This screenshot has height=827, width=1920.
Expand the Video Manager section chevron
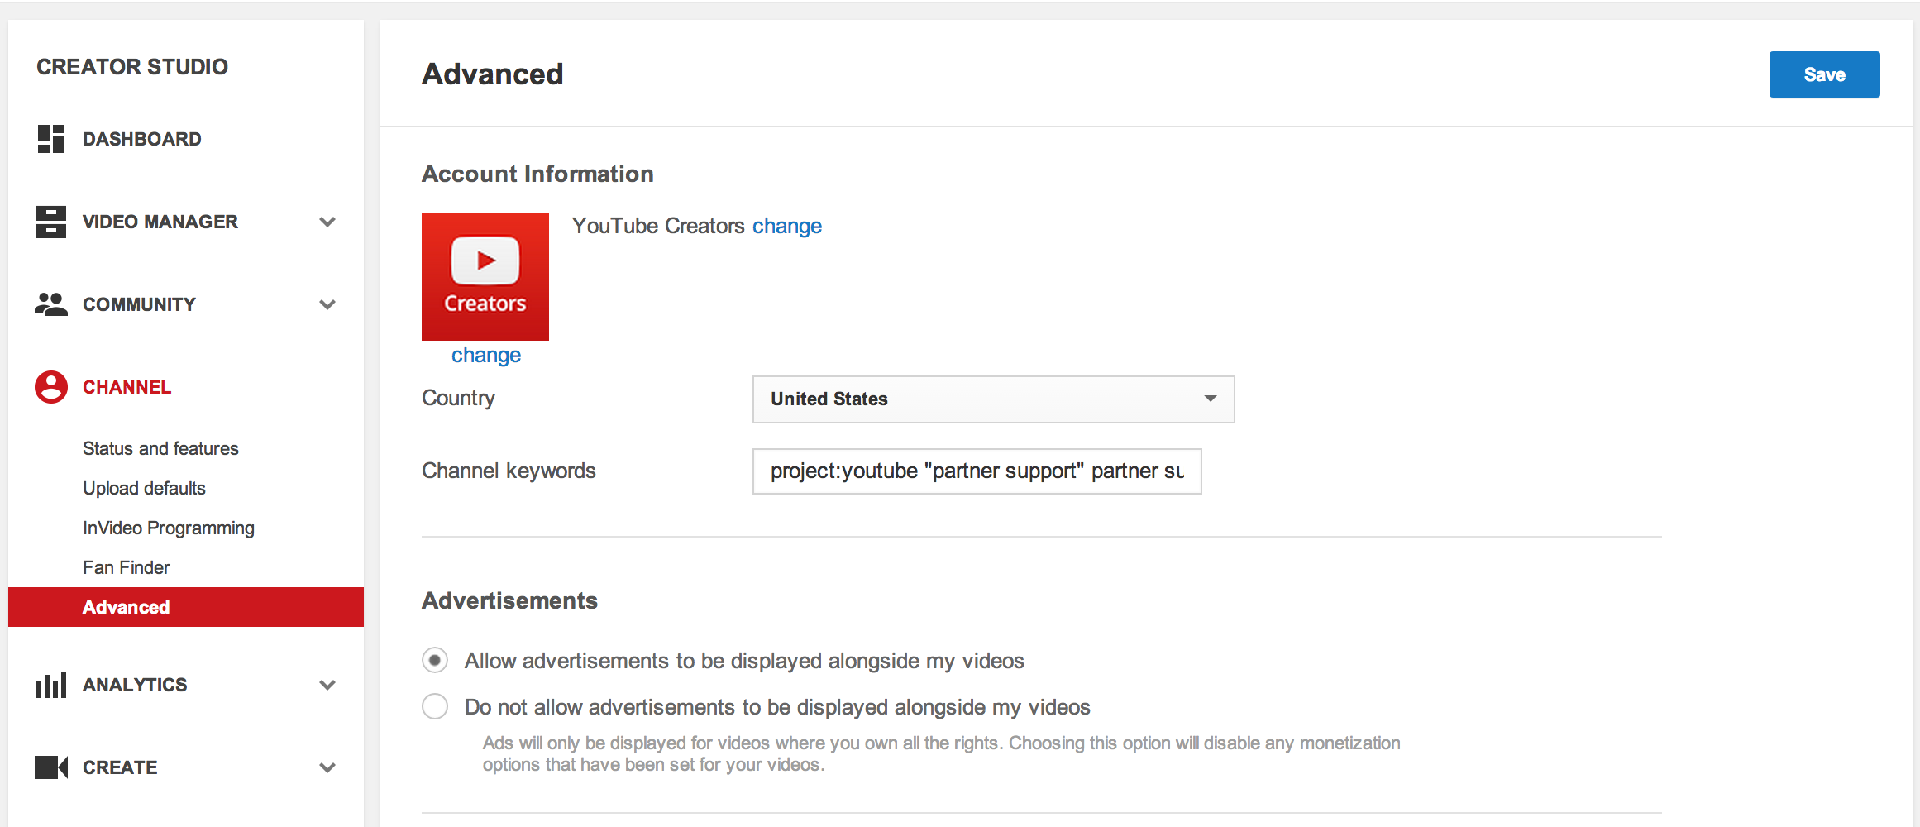[327, 222]
